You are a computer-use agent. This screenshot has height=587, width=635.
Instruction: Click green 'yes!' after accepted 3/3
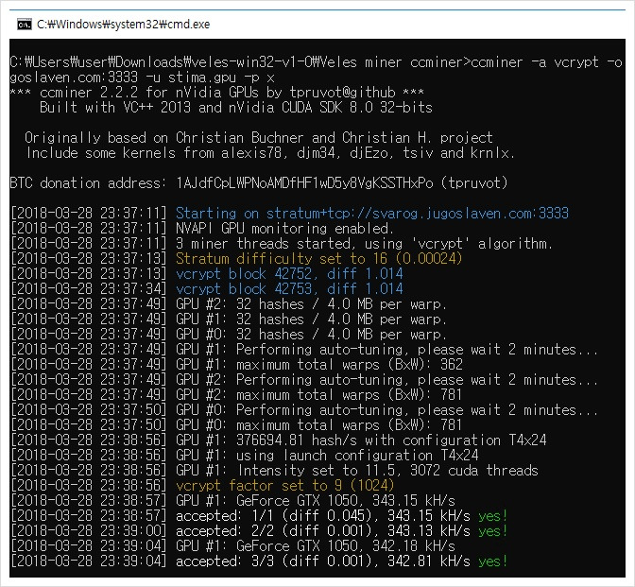[x=493, y=561]
